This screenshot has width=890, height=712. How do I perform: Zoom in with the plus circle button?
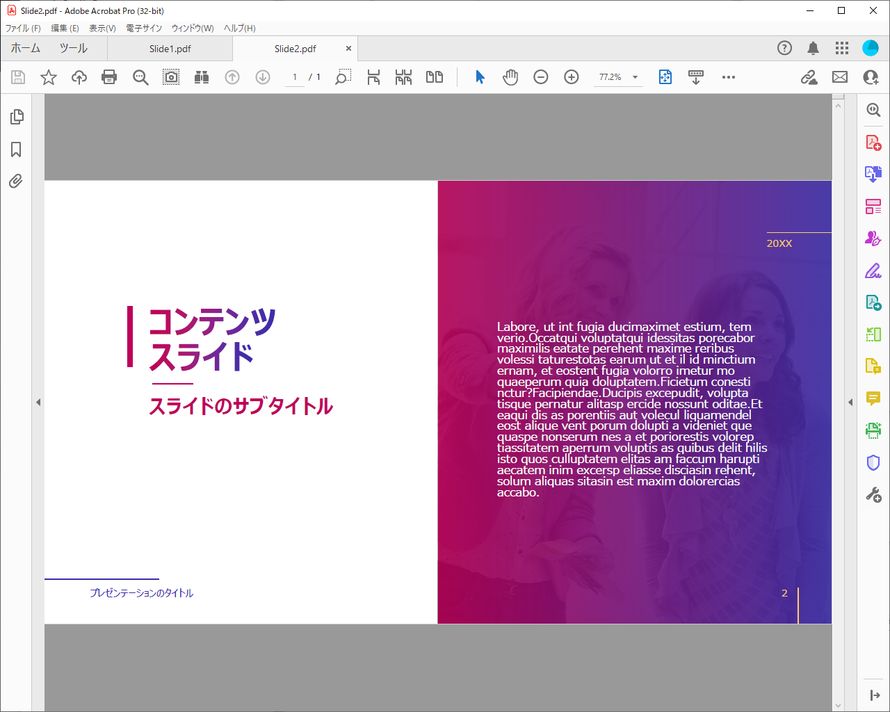point(572,77)
